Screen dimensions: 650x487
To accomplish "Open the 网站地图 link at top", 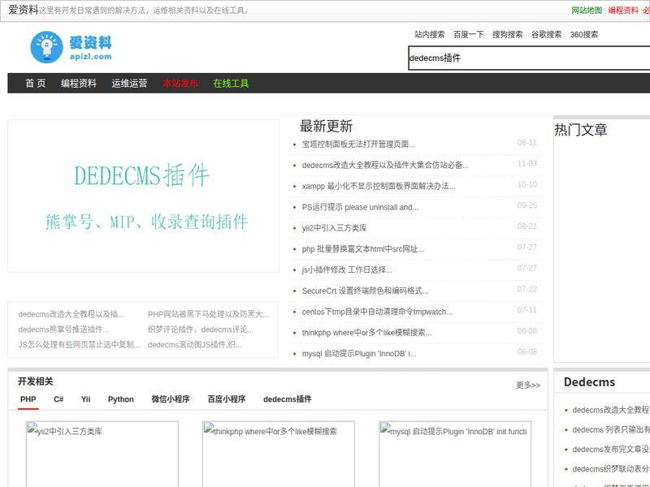I will click(587, 11).
